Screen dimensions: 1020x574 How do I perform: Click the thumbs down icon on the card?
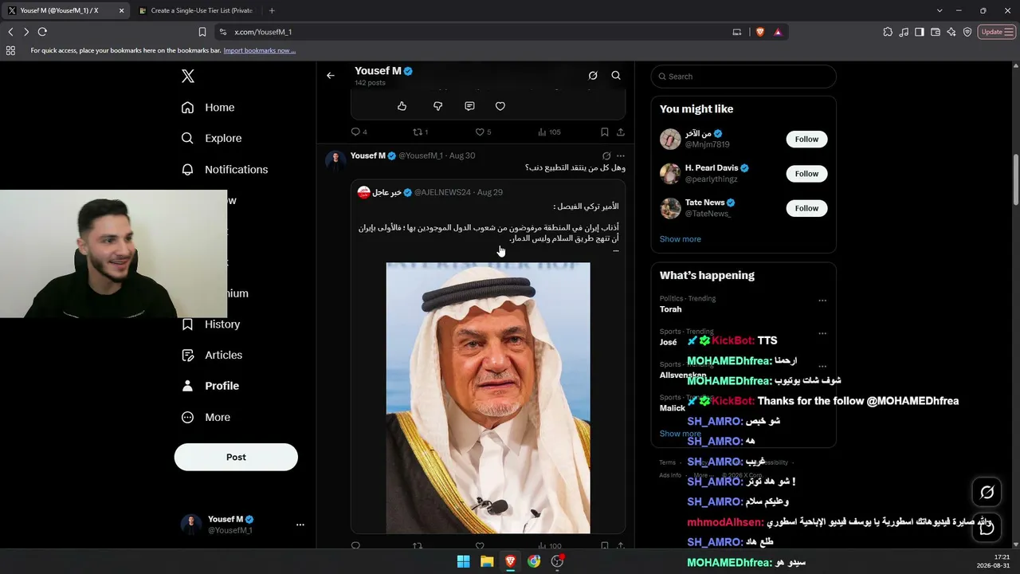(437, 106)
